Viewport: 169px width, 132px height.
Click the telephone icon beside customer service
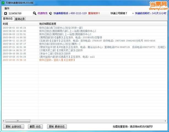tap(50, 13)
